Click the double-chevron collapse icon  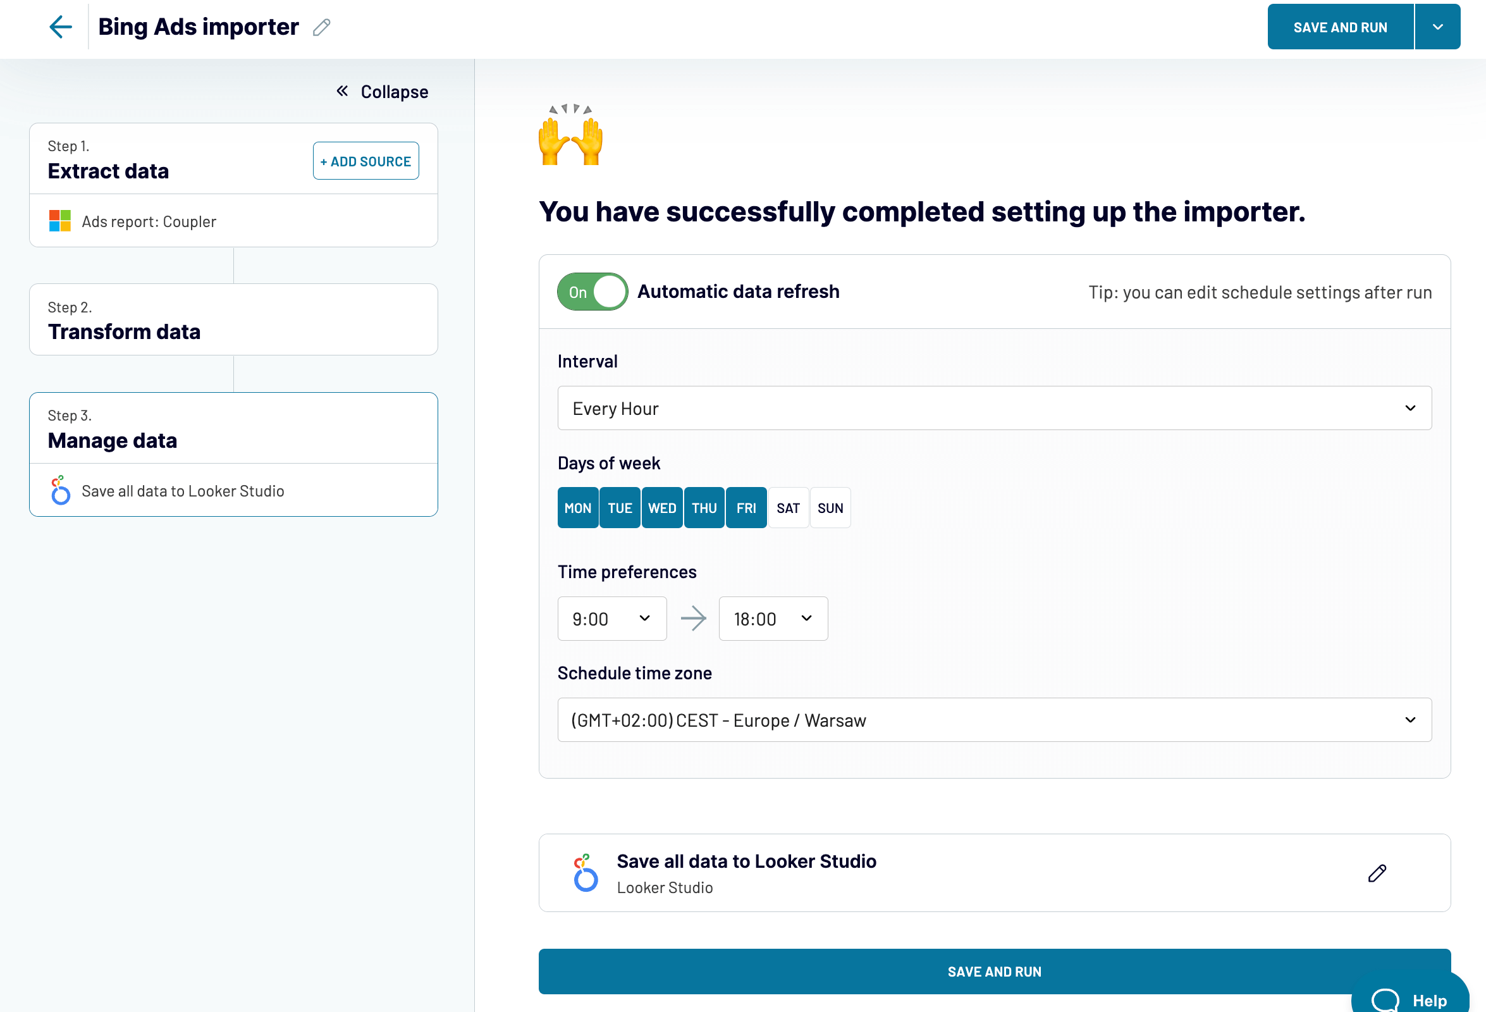[343, 92]
